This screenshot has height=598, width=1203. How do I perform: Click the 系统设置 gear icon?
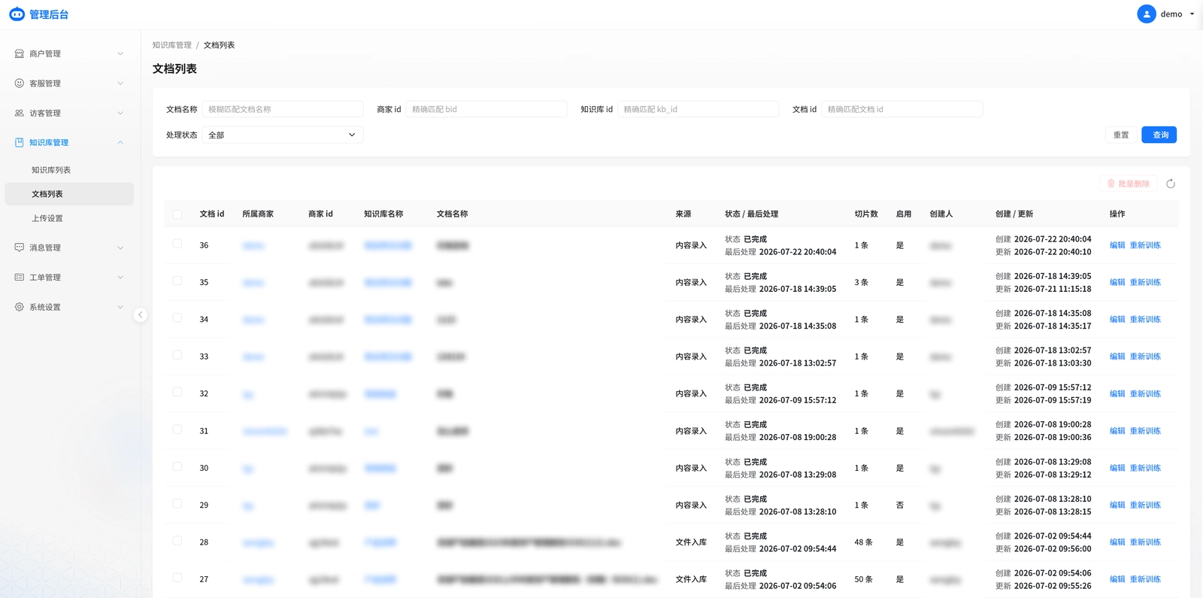(x=19, y=307)
